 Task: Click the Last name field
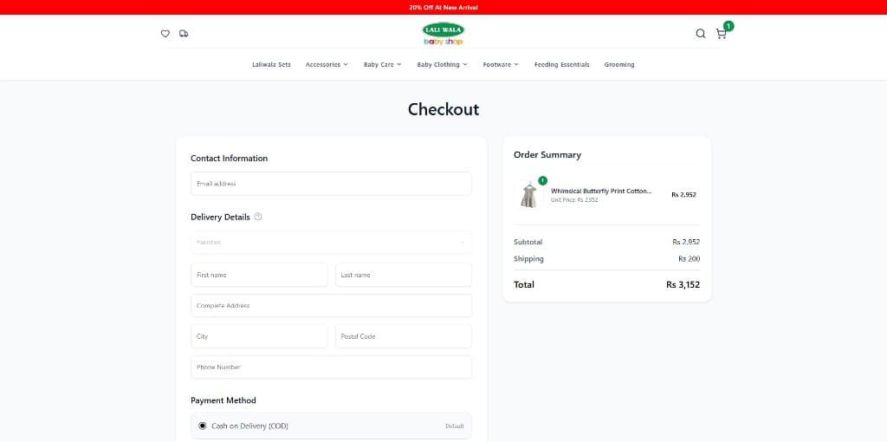(x=404, y=275)
